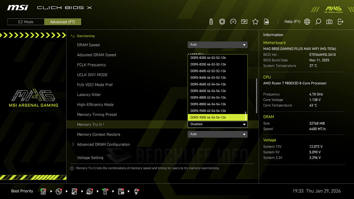Select the Fclk VDCI Mode Pref setting

tap(95, 85)
